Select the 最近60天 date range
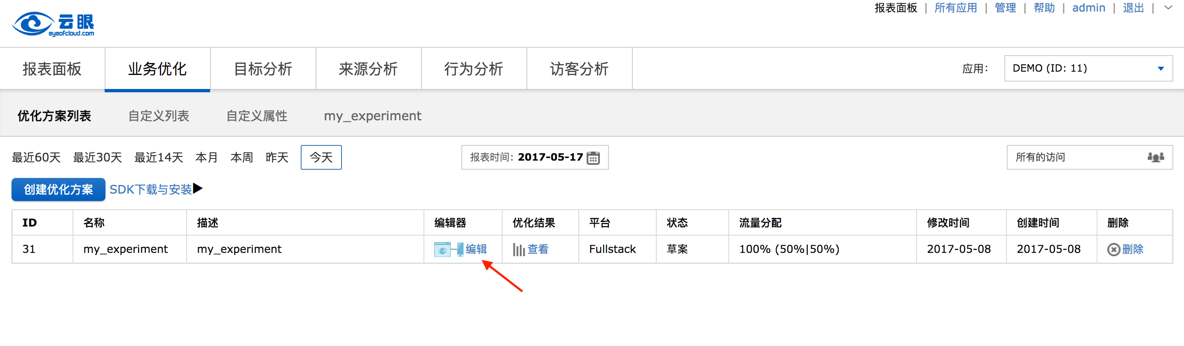Screen dimensions: 1184x346 click(36, 158)
